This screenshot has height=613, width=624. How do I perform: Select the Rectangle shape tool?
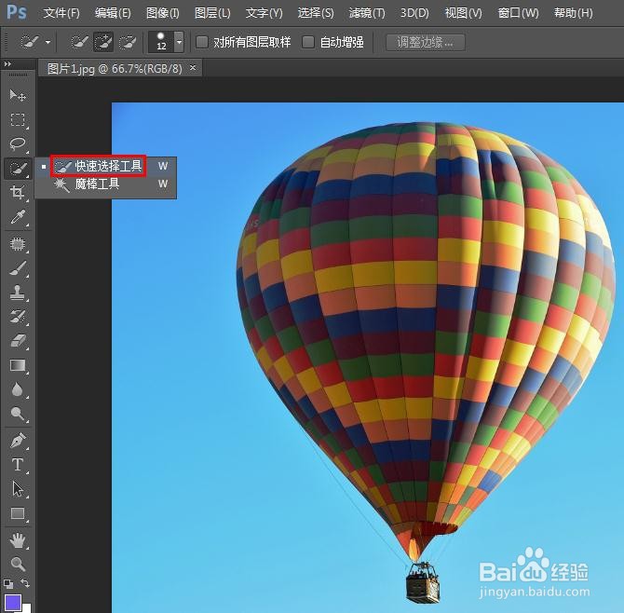pyautogui.click(x=18, y=513)
